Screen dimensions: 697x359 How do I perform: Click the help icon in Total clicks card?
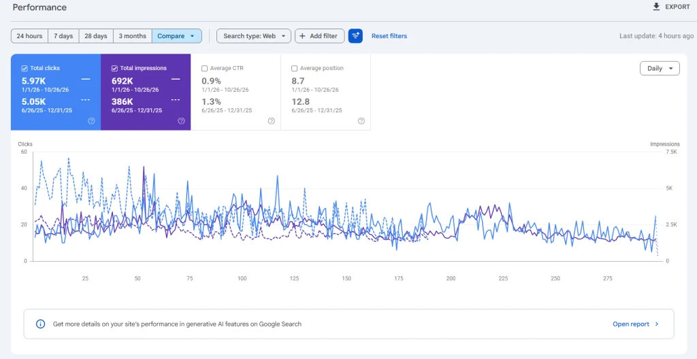(x=91, y=121)
